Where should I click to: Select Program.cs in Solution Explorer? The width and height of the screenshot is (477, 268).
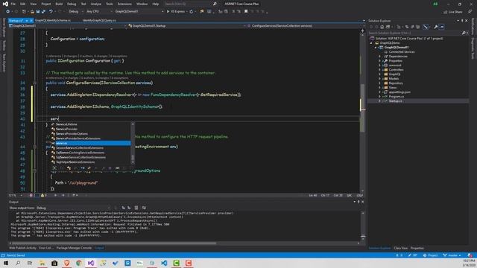(396, 97)
